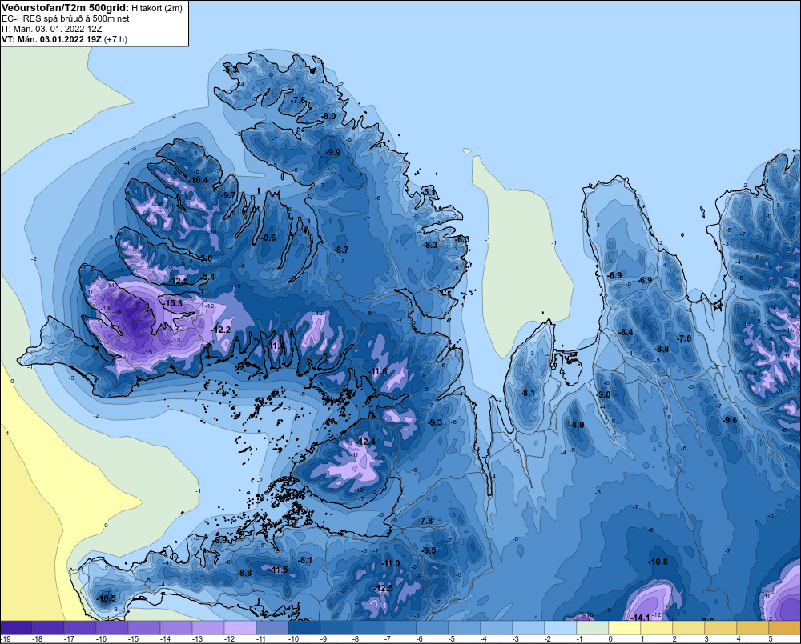Click the -9.5 temperature value
Screen dimensions: 801x644
coord(429,550)
